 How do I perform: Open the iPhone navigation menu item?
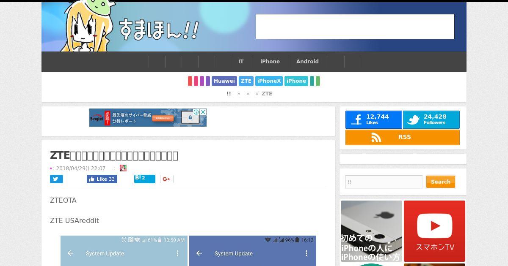pyautogui.click(x=270, y=62)
